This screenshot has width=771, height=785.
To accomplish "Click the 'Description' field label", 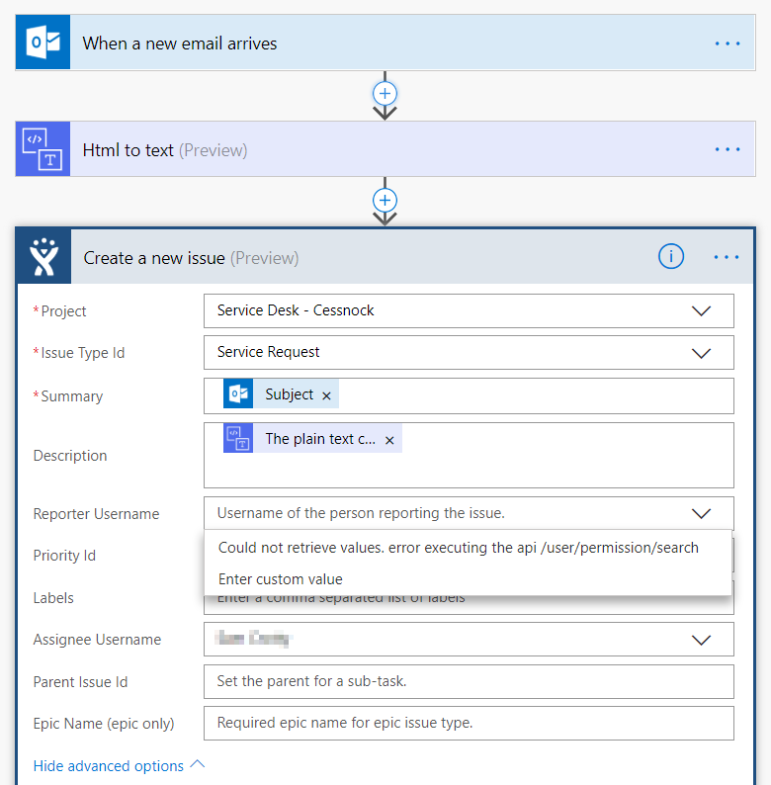I will pos(70,456).
